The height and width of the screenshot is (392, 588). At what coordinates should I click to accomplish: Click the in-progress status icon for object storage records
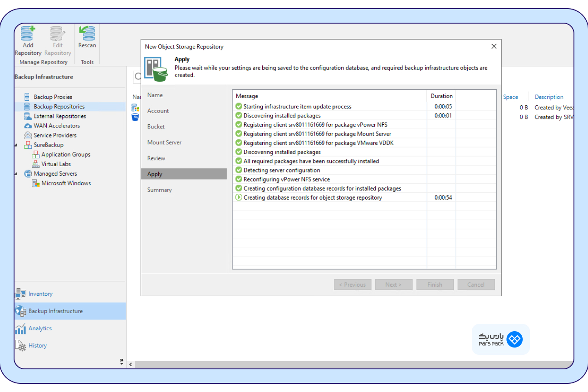239,197
